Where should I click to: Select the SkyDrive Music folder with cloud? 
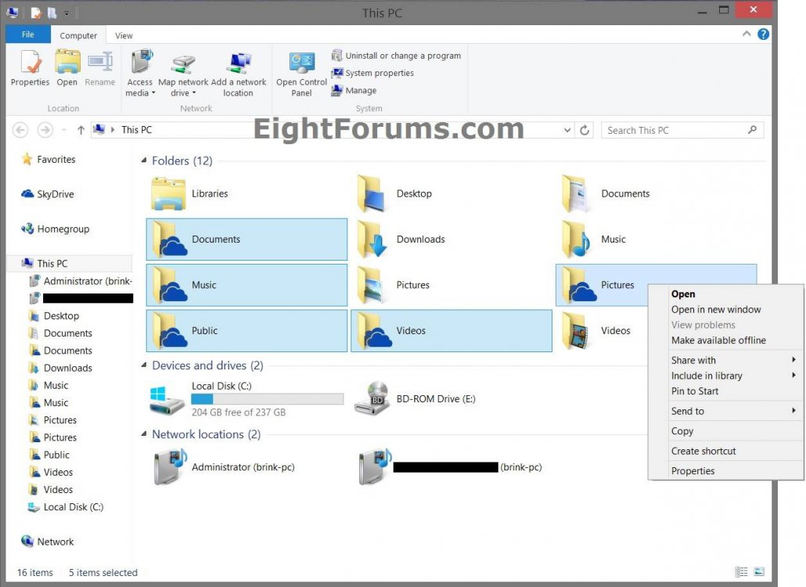pyautogui.click(x=246, y=285)
